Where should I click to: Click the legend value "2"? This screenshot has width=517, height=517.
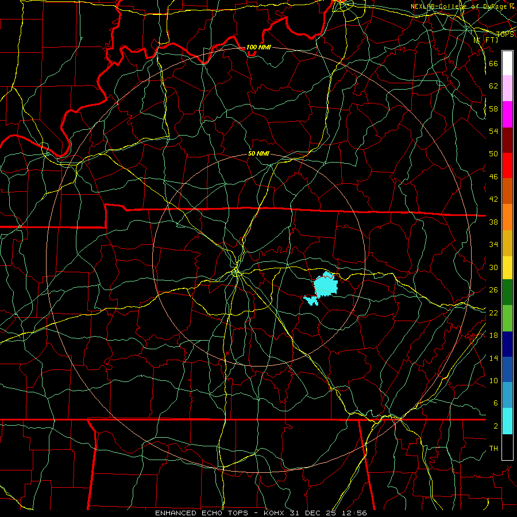pos(495,426)
